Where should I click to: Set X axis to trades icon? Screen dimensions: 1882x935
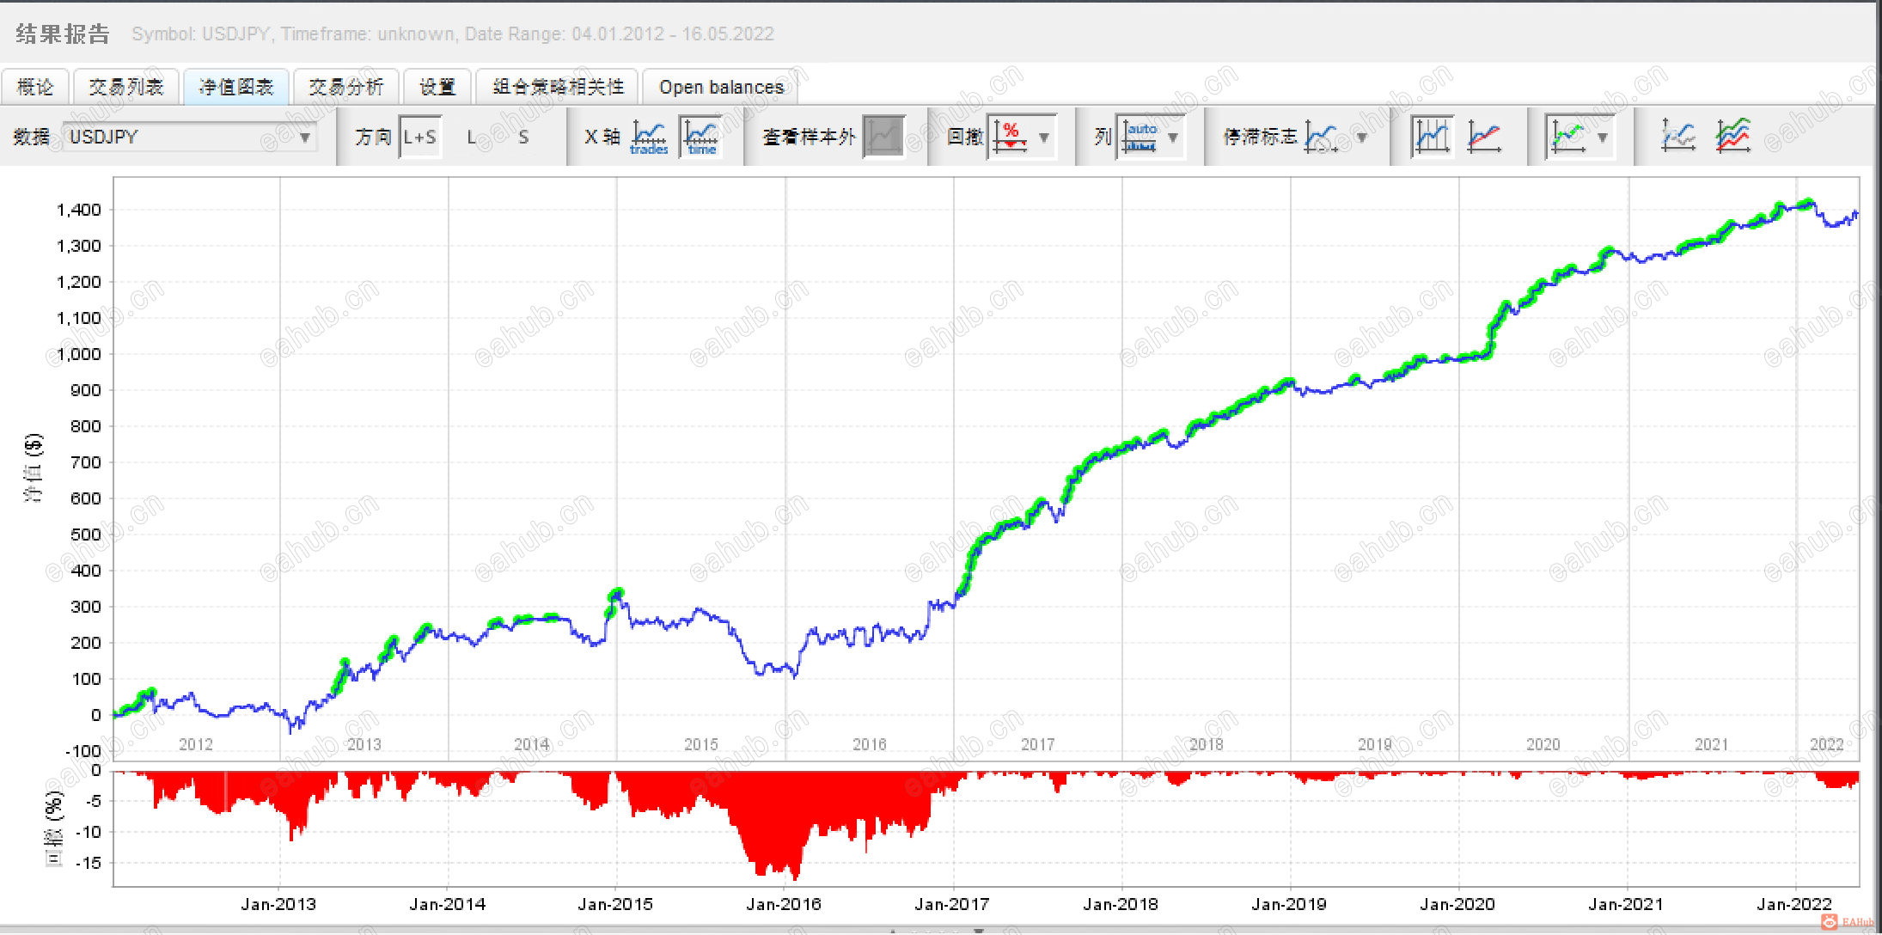tap(649, 137)
